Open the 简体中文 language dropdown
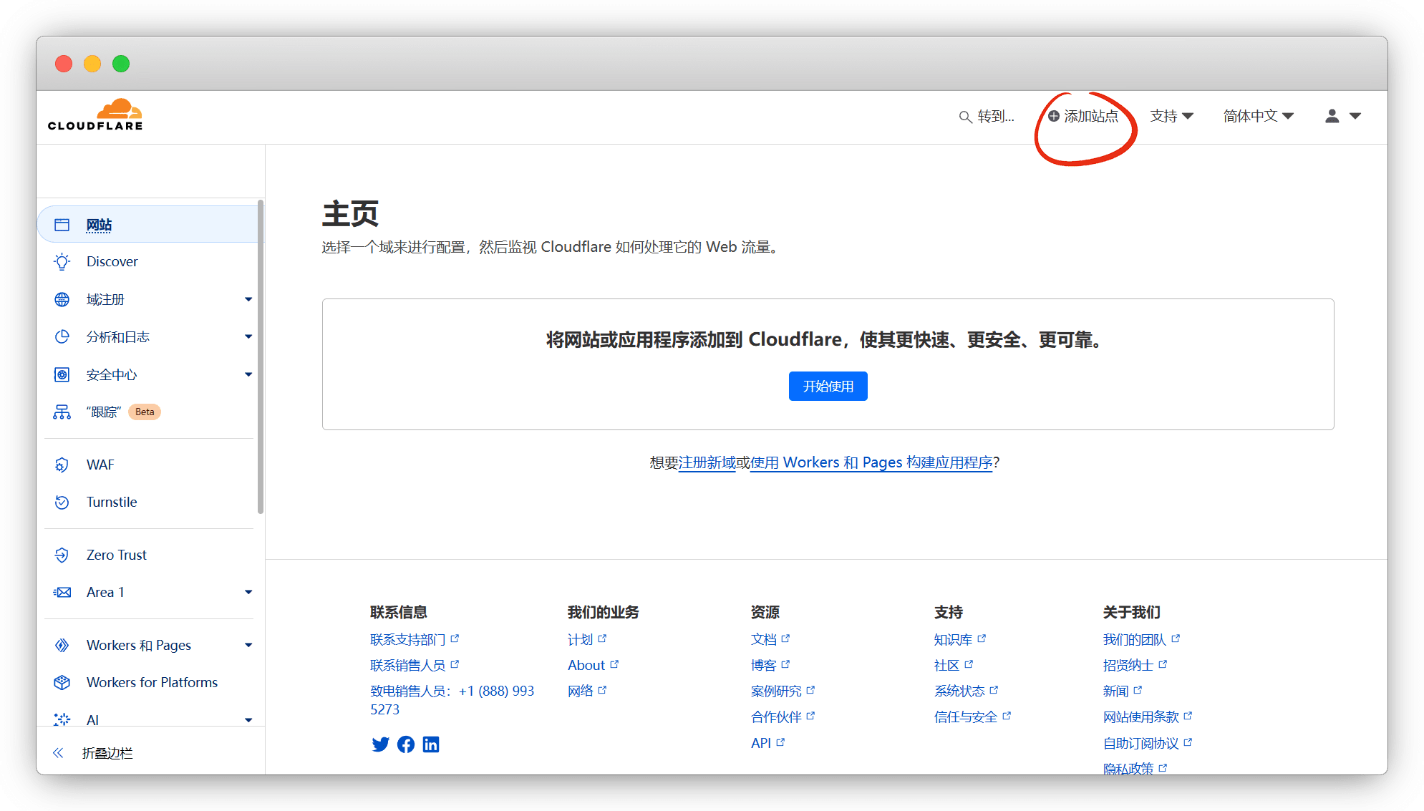 1258,116
